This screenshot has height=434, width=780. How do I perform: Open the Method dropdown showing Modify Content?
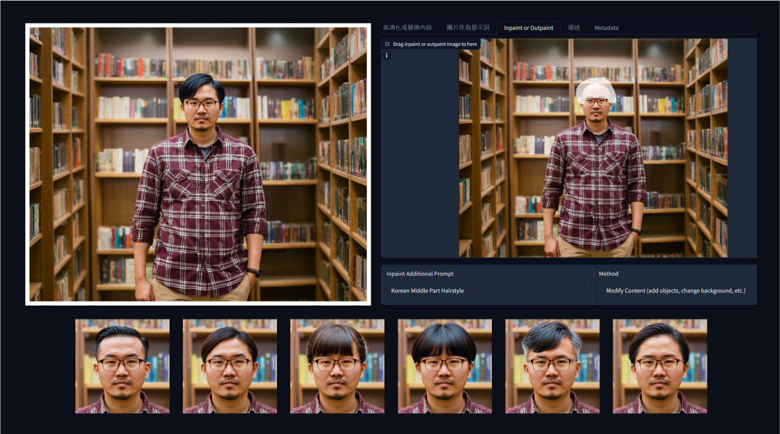[x=675, y=291]
